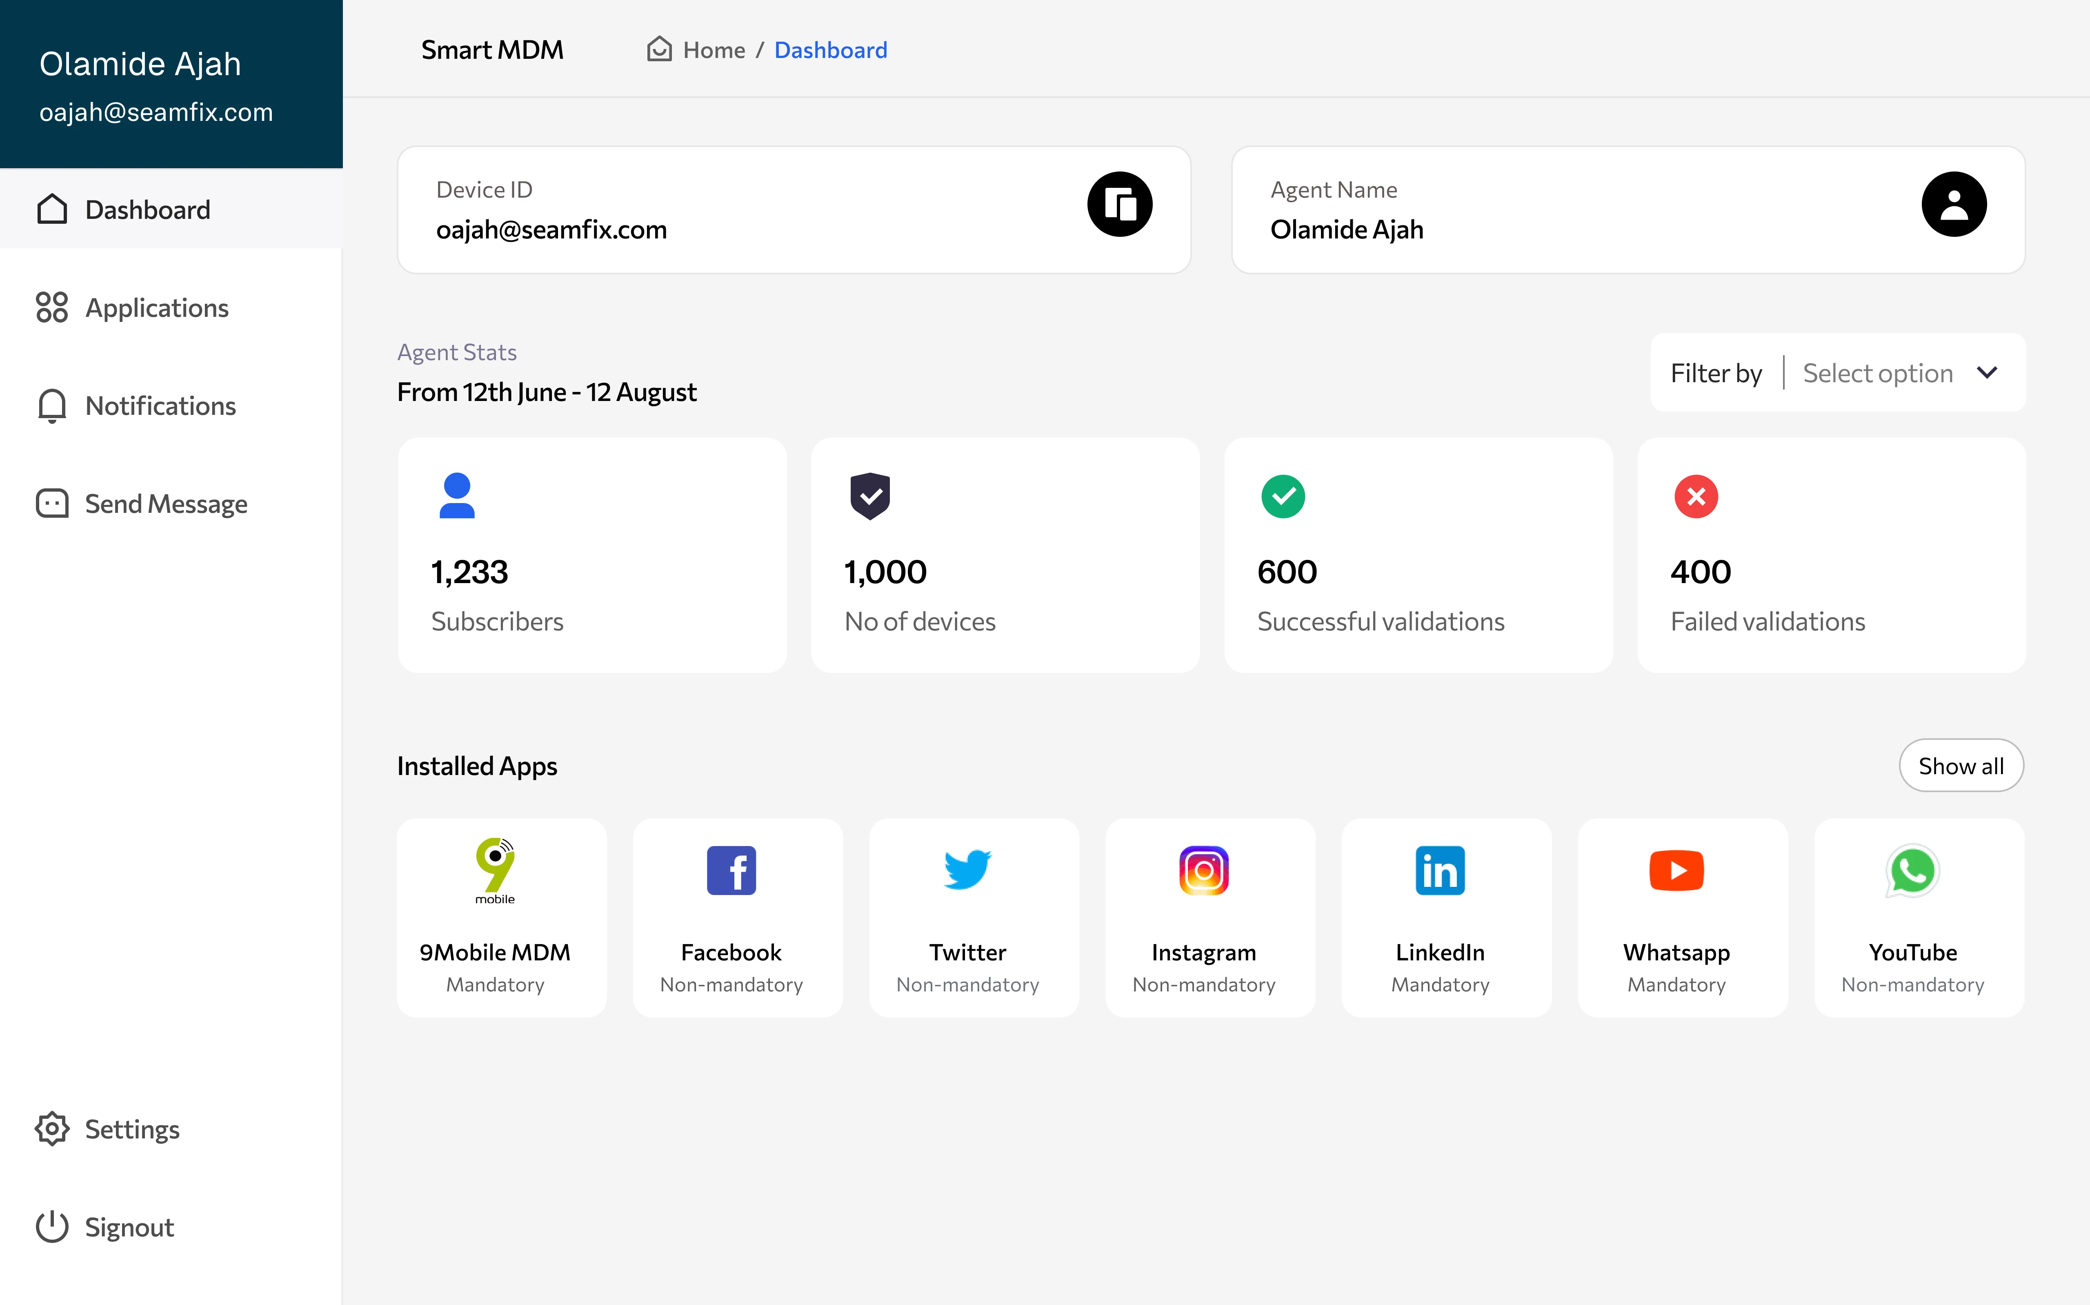Click Signout at sidebar bottom
The height and width of the screenshot is (1305, 2090).
point(129,1227)
